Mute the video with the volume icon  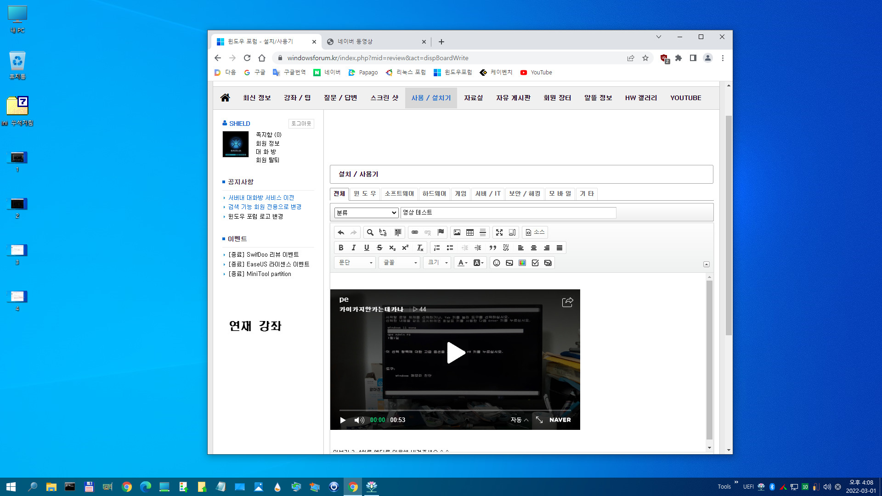pos(359,420)
